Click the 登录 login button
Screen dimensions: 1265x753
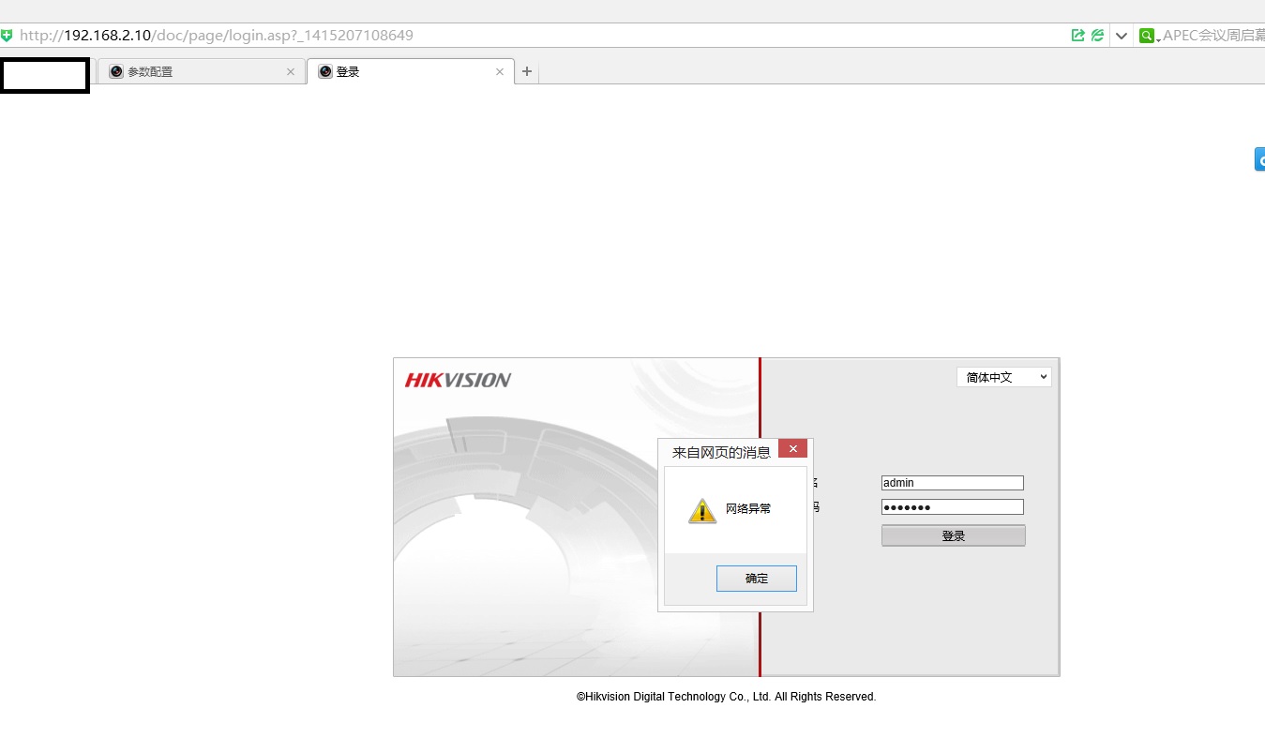tap(954, 535)
